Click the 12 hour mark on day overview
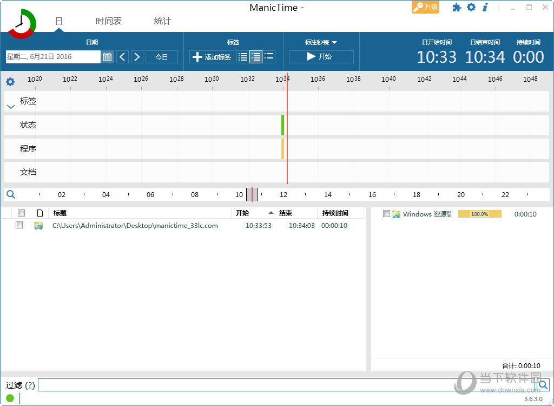 [x=283, y=194]
